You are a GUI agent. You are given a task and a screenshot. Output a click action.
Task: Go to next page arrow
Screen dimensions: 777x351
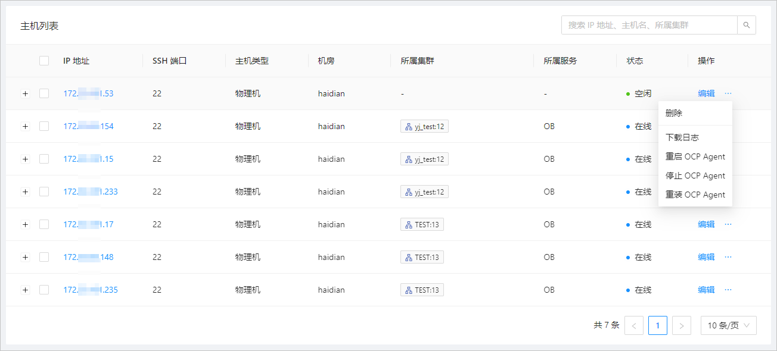[682, 325]
